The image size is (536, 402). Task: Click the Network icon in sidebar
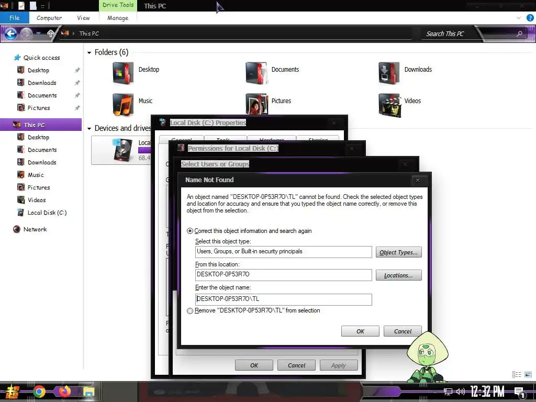(17, 229)
